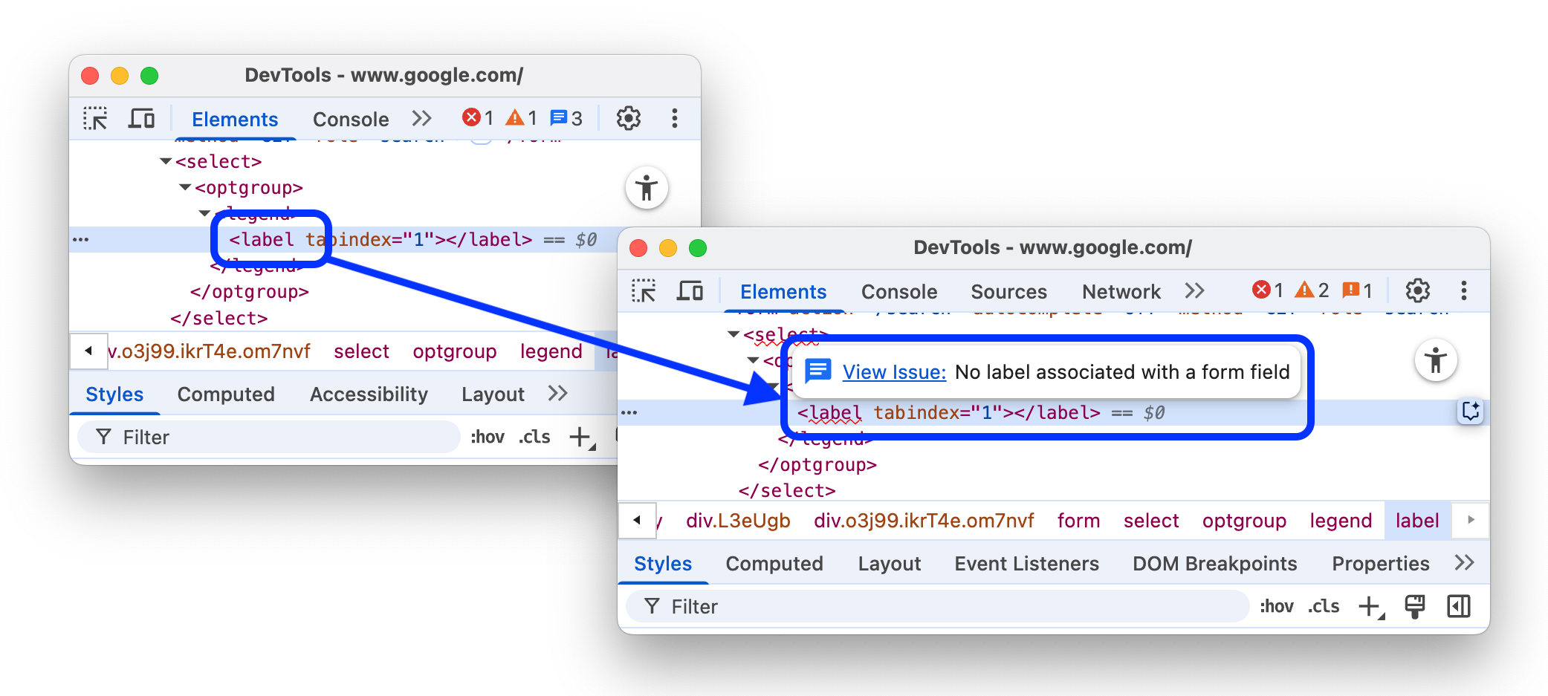Open the three-dot customize menu
Image resolution: width=1548 pixels, height=696 pixels.
(x=1464, y=291)
